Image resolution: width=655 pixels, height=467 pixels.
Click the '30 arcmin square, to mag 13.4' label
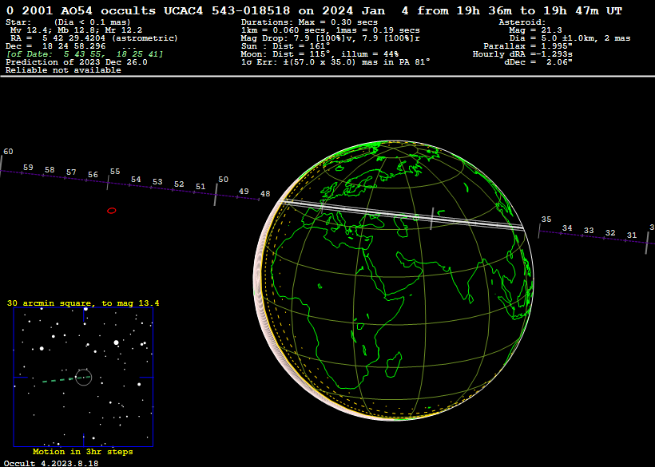coord(83,303)
